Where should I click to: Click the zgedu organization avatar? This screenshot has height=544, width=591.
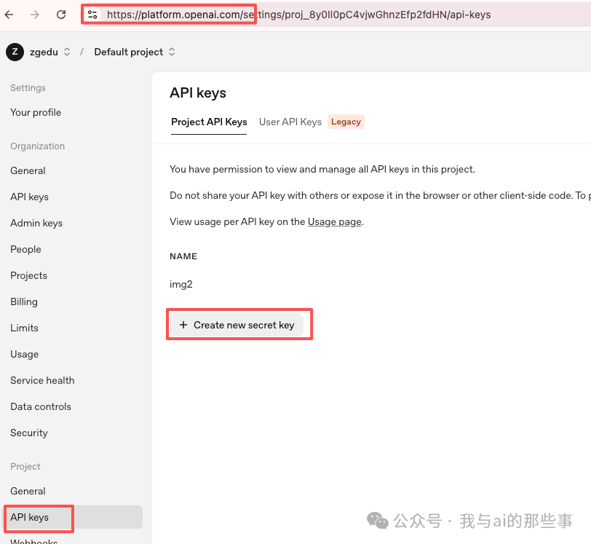point(15,52)
